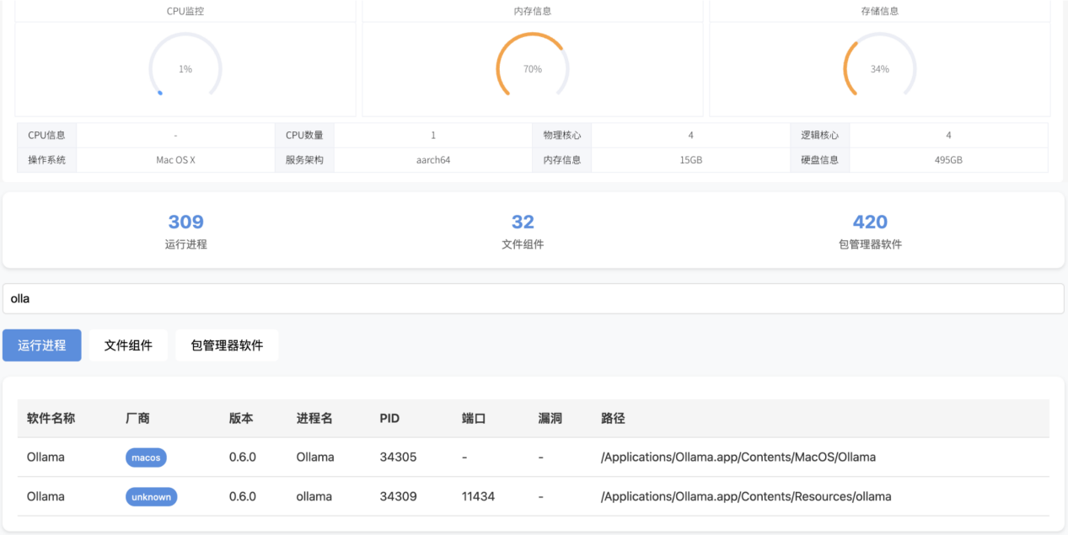This screenshot has height=535, width=1068.
Task: Click port 11434 in the table
Action: (478, 497)
